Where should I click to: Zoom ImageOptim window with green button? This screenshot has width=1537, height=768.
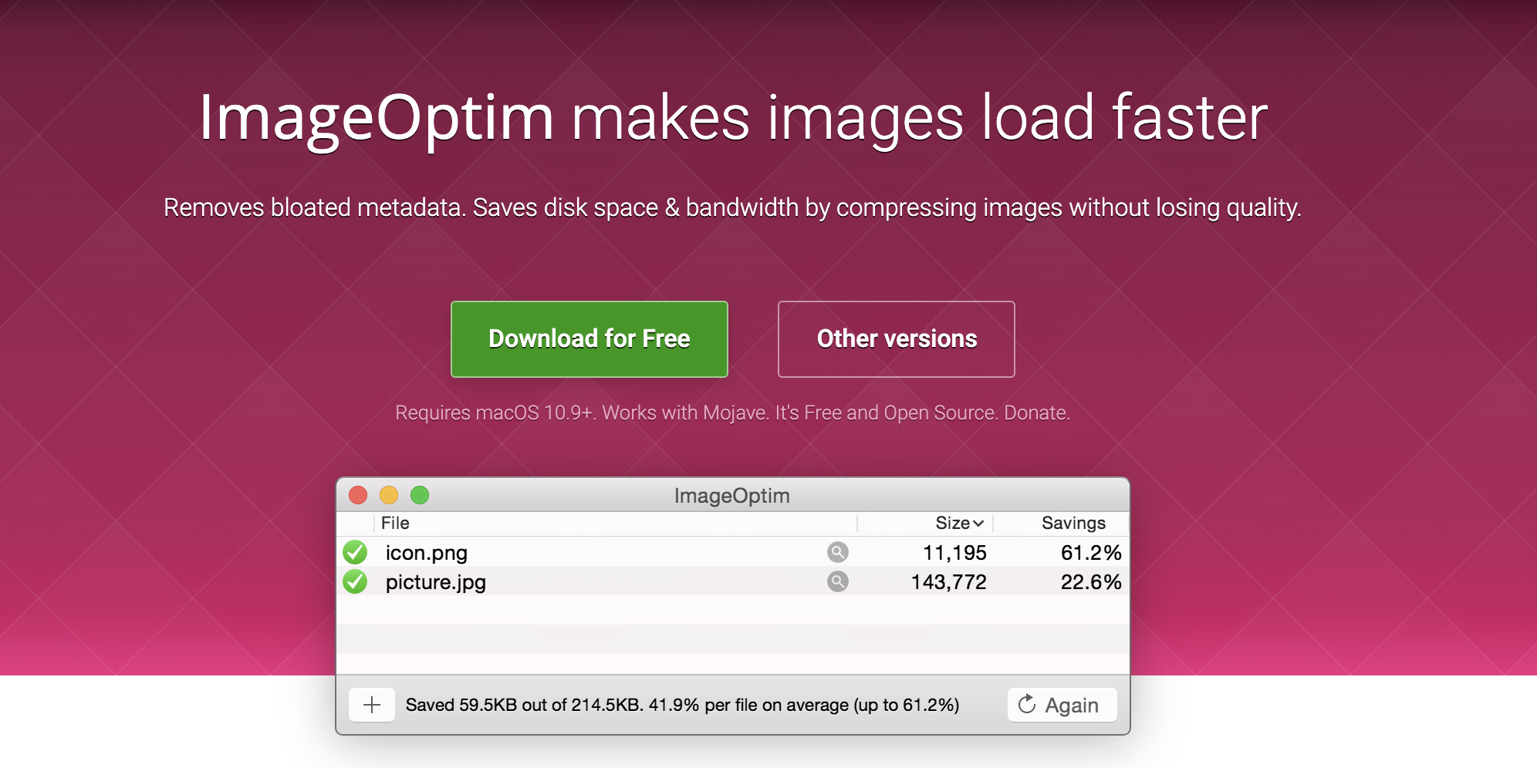(420, 495)
